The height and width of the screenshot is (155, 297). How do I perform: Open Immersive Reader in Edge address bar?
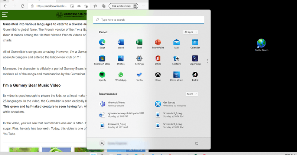(x=72, y=6)
